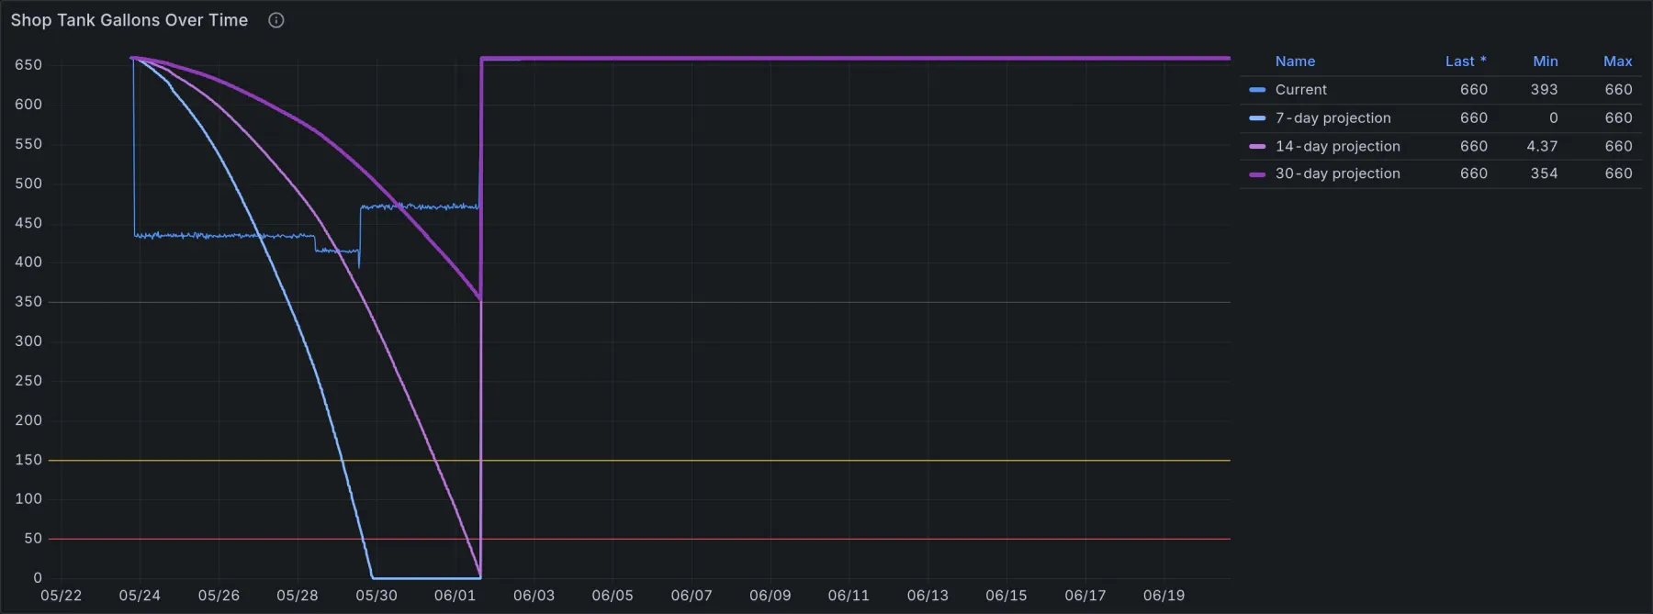Select the 05/30 x-axis date label
This screenshot has width=1653, height=614.
(377, 596)
